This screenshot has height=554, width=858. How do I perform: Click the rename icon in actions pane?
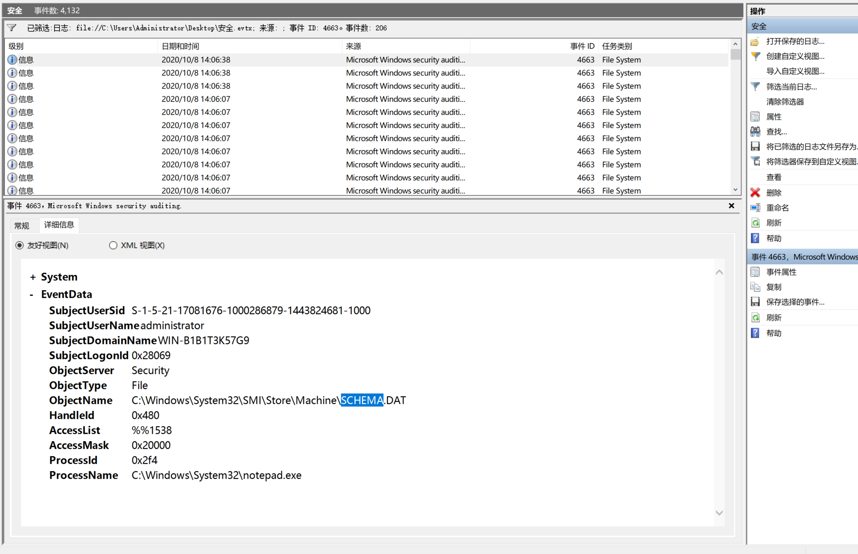755,208
